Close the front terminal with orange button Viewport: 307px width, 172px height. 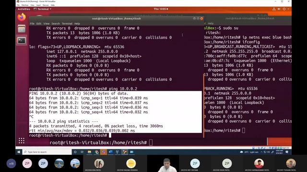(201, 19)
